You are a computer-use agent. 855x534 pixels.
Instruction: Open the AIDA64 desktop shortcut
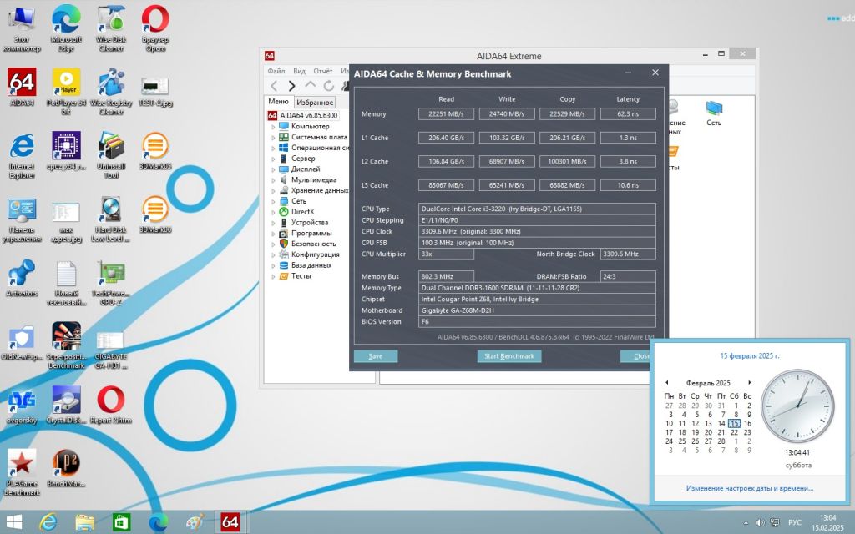(22, 87)
